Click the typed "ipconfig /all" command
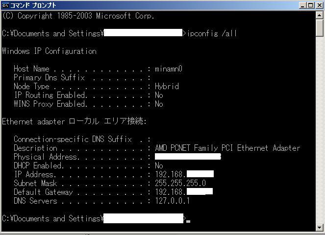This screenshot has height=235, width=325. [213, 33]
